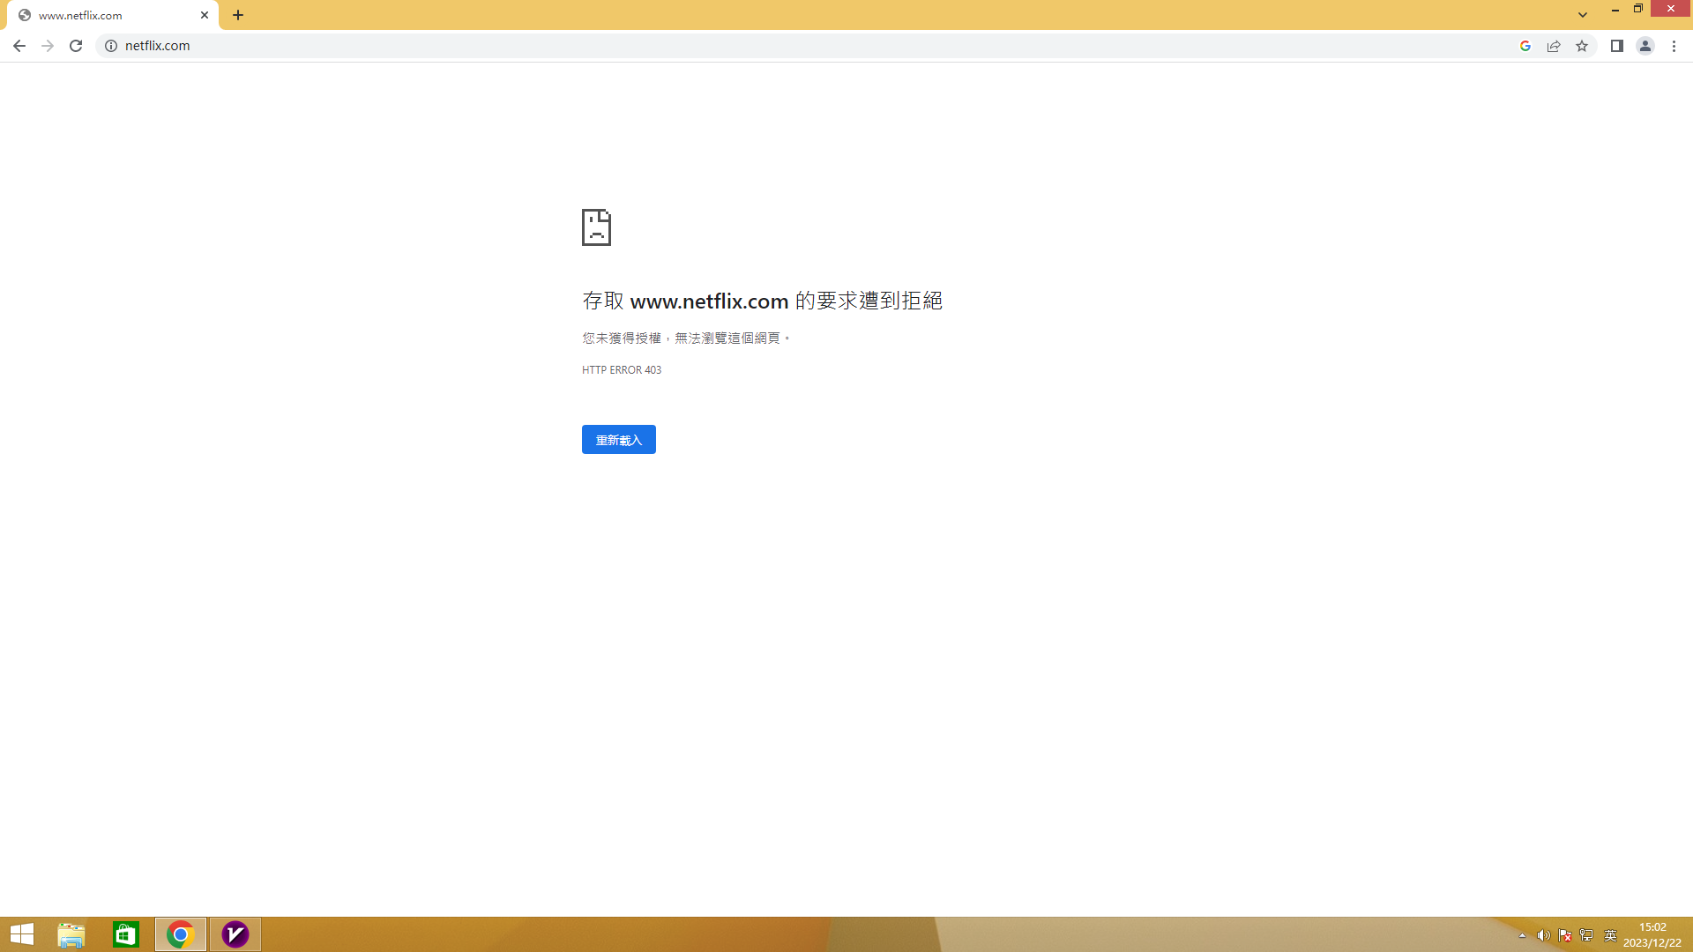Restore down the Chrome window
Image resolution: width=1693 pixels, height=952 pixels.
[1638, 9]
